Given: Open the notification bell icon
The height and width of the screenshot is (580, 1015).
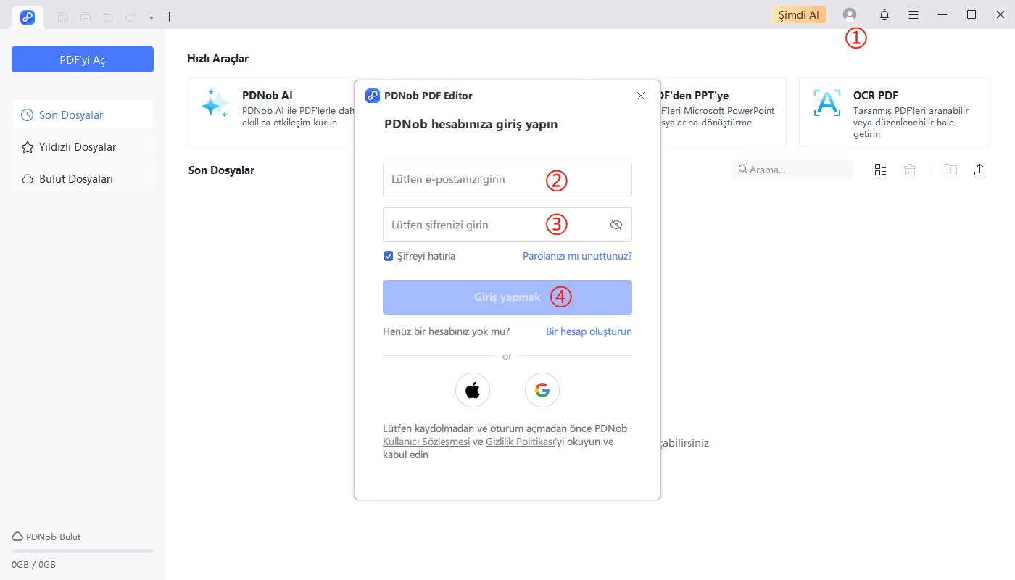Looking at the screenshot, I should tap(884, 14).
